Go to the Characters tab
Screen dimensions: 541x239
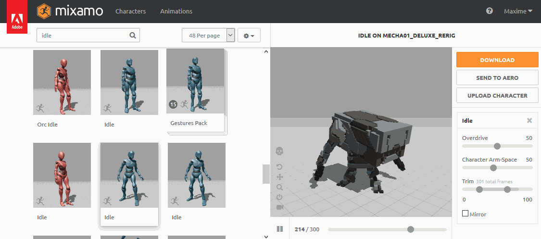point(130,12)
